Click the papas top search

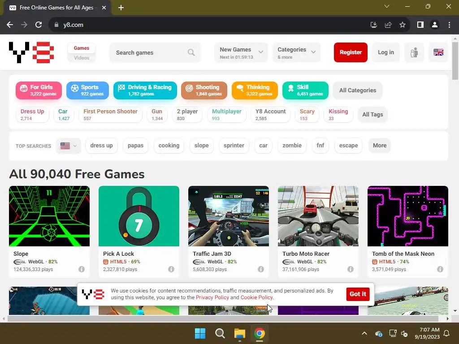(135, 146)
